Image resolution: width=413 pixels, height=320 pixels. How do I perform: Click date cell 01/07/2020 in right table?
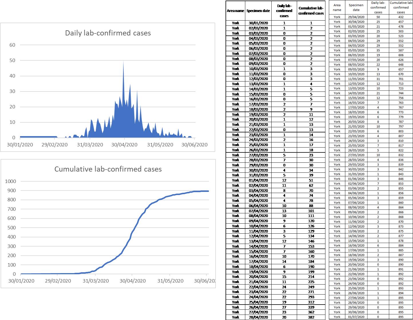pos(356,317)
